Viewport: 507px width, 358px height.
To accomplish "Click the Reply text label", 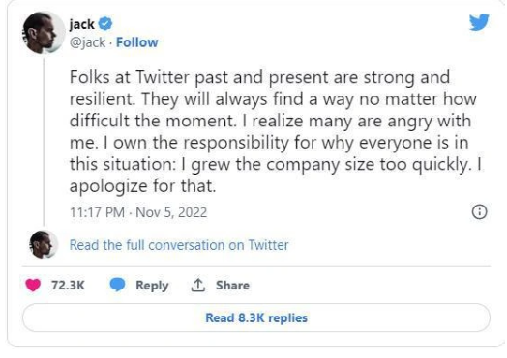I will click(x=152, y=286).
